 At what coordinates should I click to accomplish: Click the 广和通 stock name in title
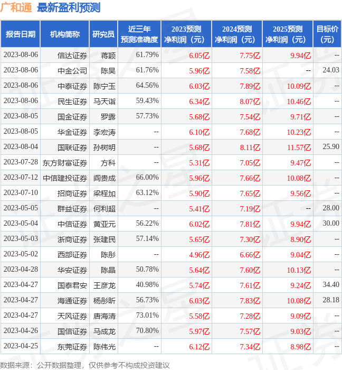[x=16, y=7]
